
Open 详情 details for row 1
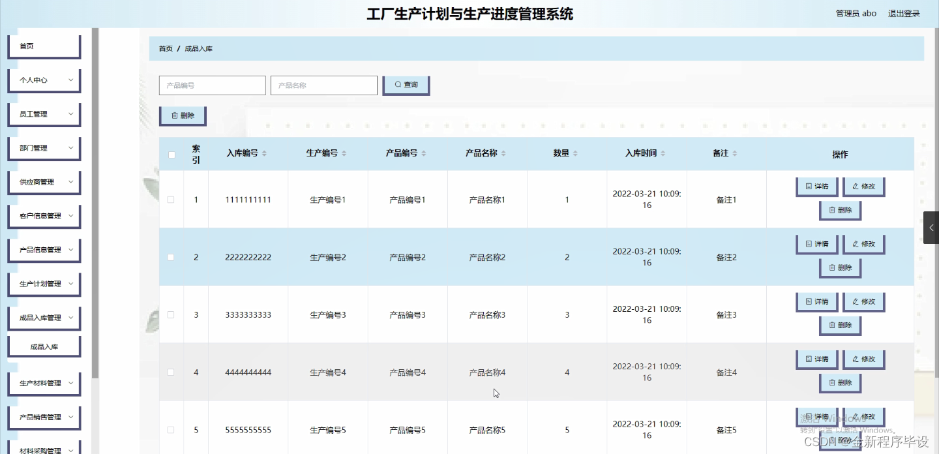pyautogui.click(x=816, y=186)
